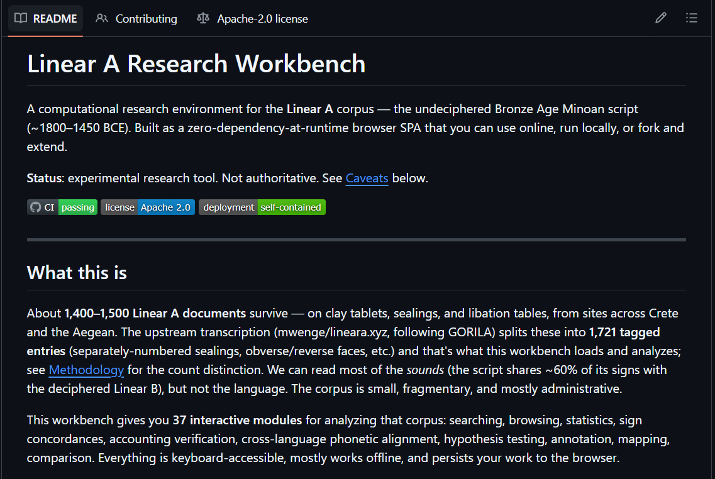Click the pencil edit file icon
The image size is (715, 479).
[x=661, y=18]
